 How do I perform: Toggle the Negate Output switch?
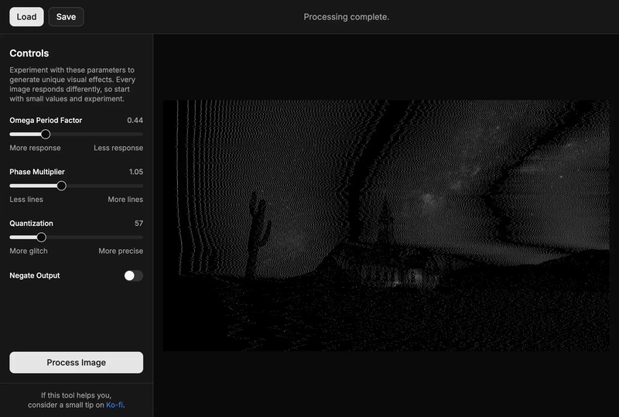pos(133,275)
